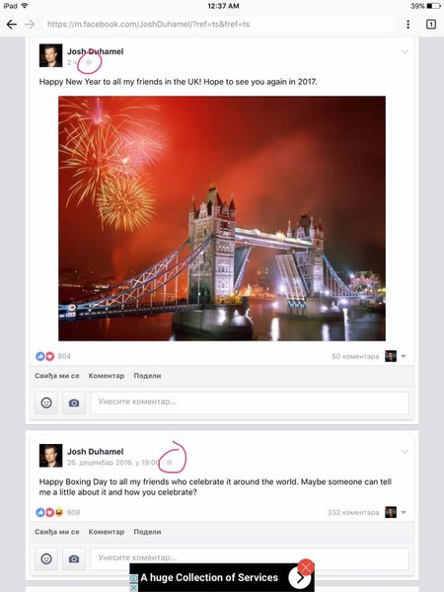Tap the browser forward arrow
Screen dimensions: 444x592
click(30, 25)
